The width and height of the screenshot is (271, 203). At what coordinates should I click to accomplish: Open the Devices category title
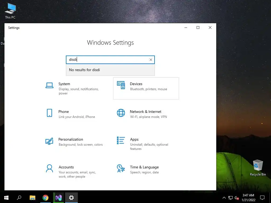136,84
